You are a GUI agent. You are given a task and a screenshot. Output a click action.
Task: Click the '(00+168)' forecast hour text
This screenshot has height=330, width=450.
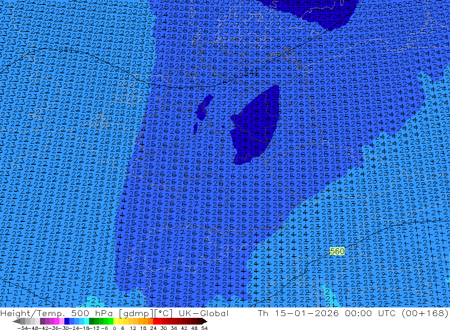click(425, 313)
